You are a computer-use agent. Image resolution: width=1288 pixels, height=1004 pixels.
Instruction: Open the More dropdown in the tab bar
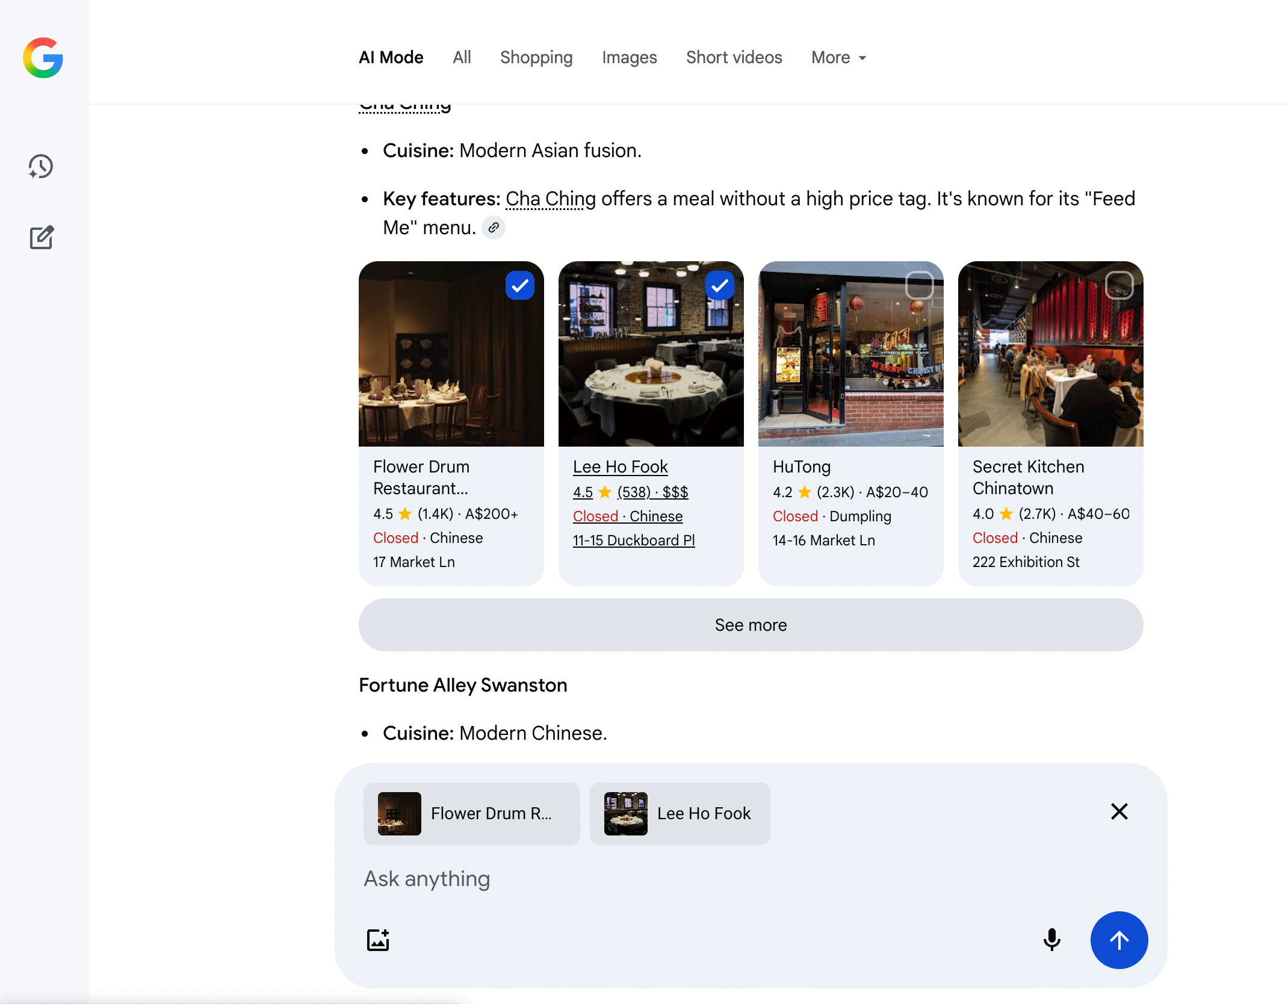(x=838, y=57)
